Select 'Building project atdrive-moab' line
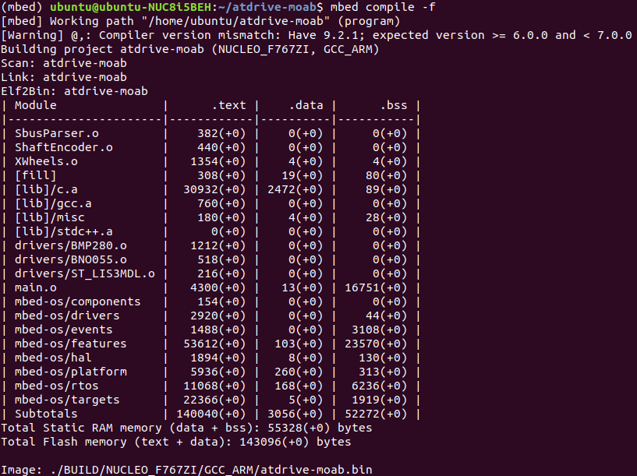637x476 pixels. (189, 49)
